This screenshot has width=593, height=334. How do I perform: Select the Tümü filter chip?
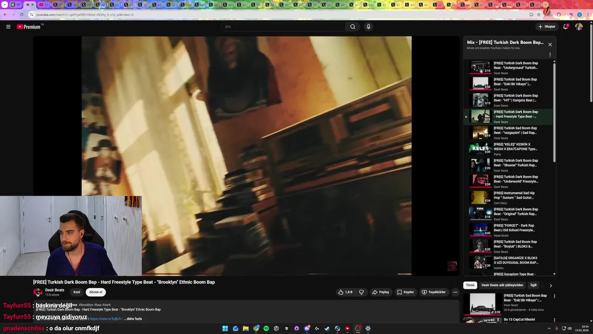tap(470, 285)
